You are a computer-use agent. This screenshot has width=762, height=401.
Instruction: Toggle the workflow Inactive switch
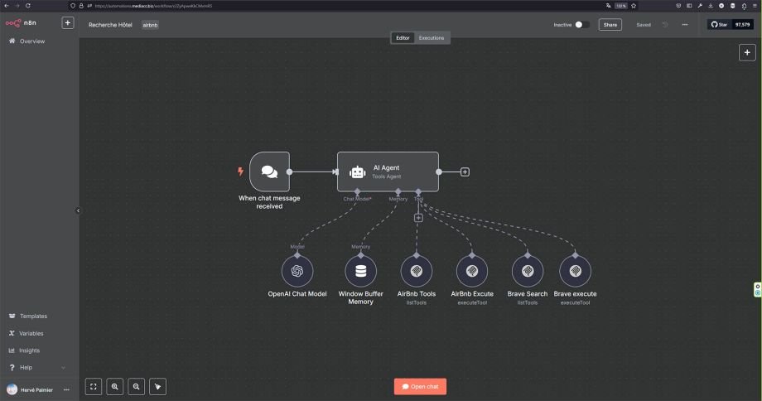point(582,25)
